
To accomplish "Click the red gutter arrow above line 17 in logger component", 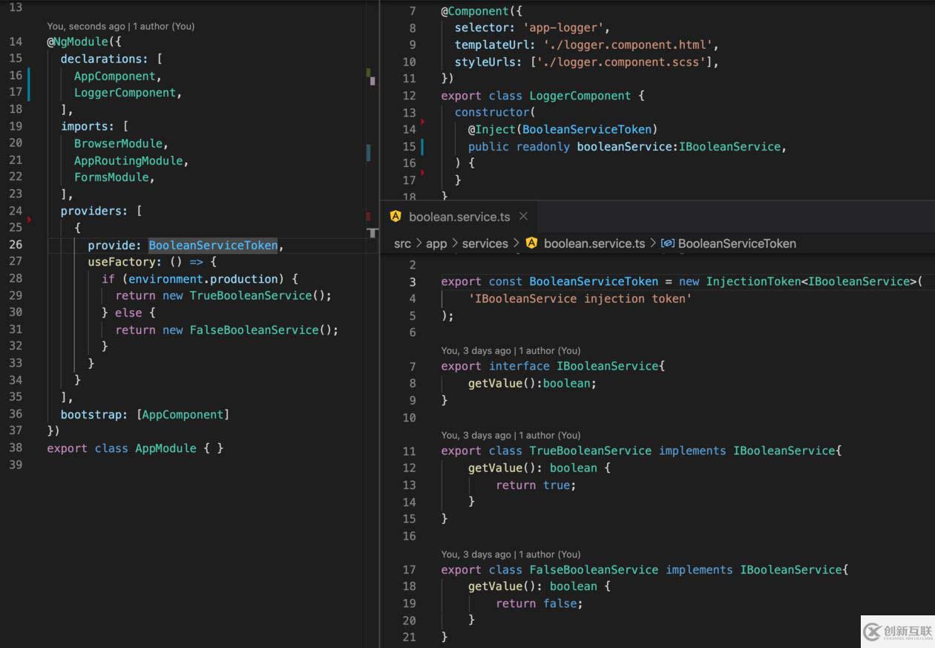I will point(422,172).
